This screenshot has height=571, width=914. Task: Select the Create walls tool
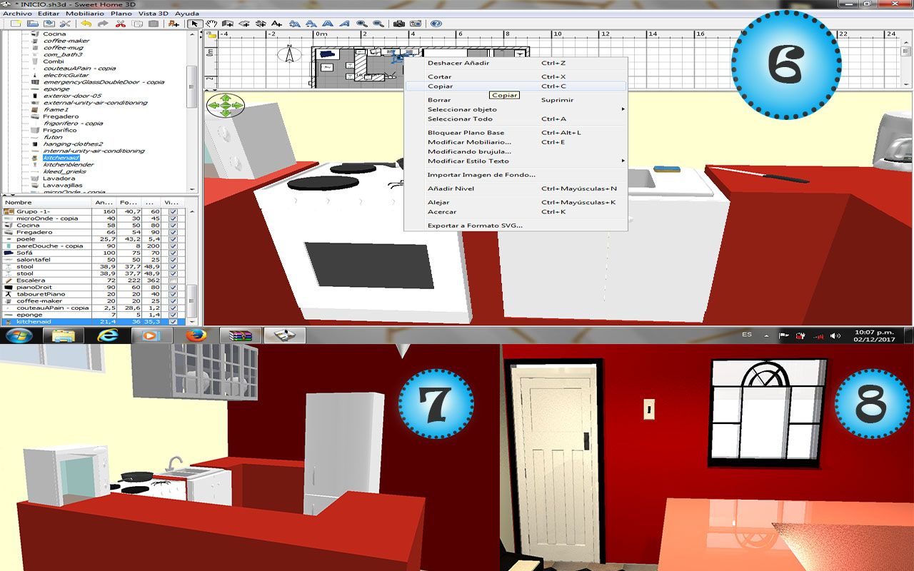pyautogui.click(x=228, y=24)
